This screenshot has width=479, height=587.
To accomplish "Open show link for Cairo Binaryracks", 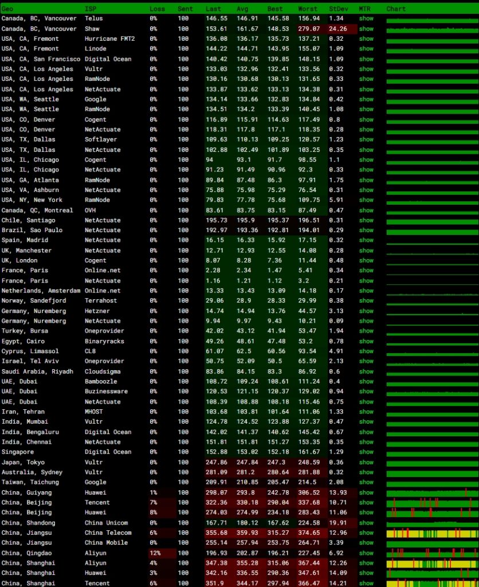I will 366,342.
